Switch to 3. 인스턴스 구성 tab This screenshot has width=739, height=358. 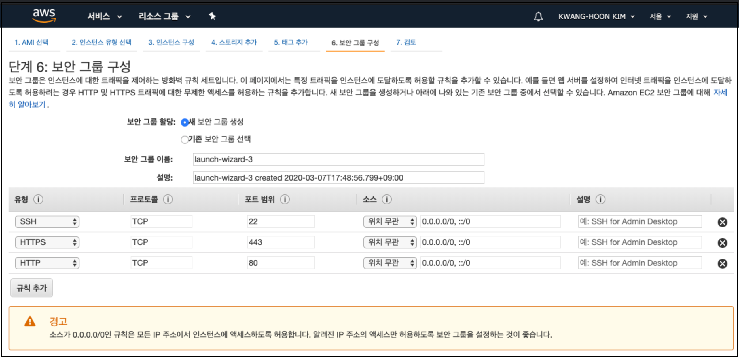171,43
